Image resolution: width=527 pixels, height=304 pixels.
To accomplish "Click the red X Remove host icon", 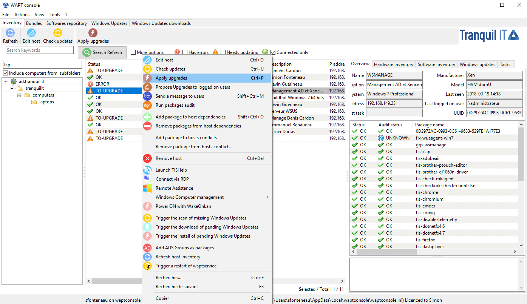I will [147, 158].
